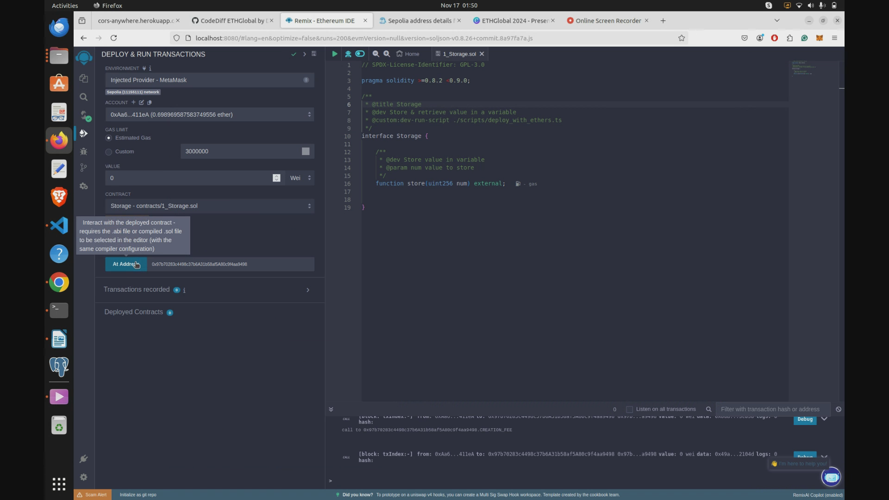
Task: Open the Environment provider dropdown
Action: pyautogui.click(x=209, y=80)
